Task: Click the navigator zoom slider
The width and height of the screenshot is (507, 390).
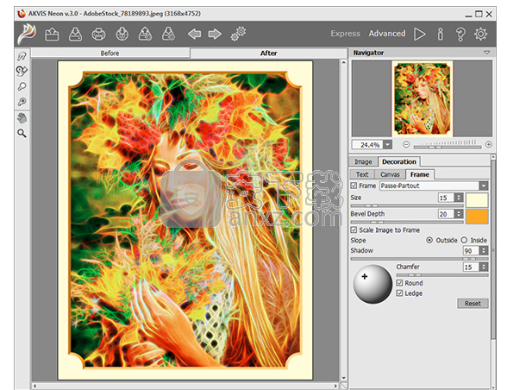Action: [x=448, y=148]
